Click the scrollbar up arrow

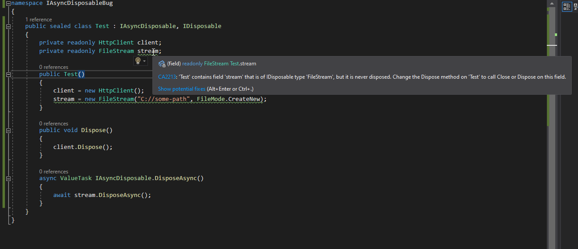tap(552, 4)
